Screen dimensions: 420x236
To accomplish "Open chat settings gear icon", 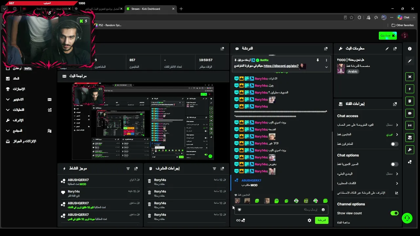I will click(x=309, y=220).
